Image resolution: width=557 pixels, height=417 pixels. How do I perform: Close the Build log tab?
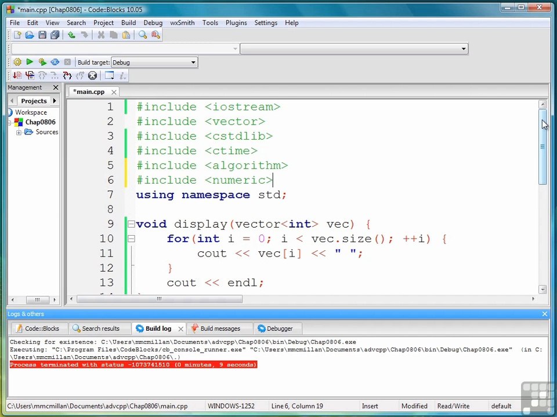(180, 329)
